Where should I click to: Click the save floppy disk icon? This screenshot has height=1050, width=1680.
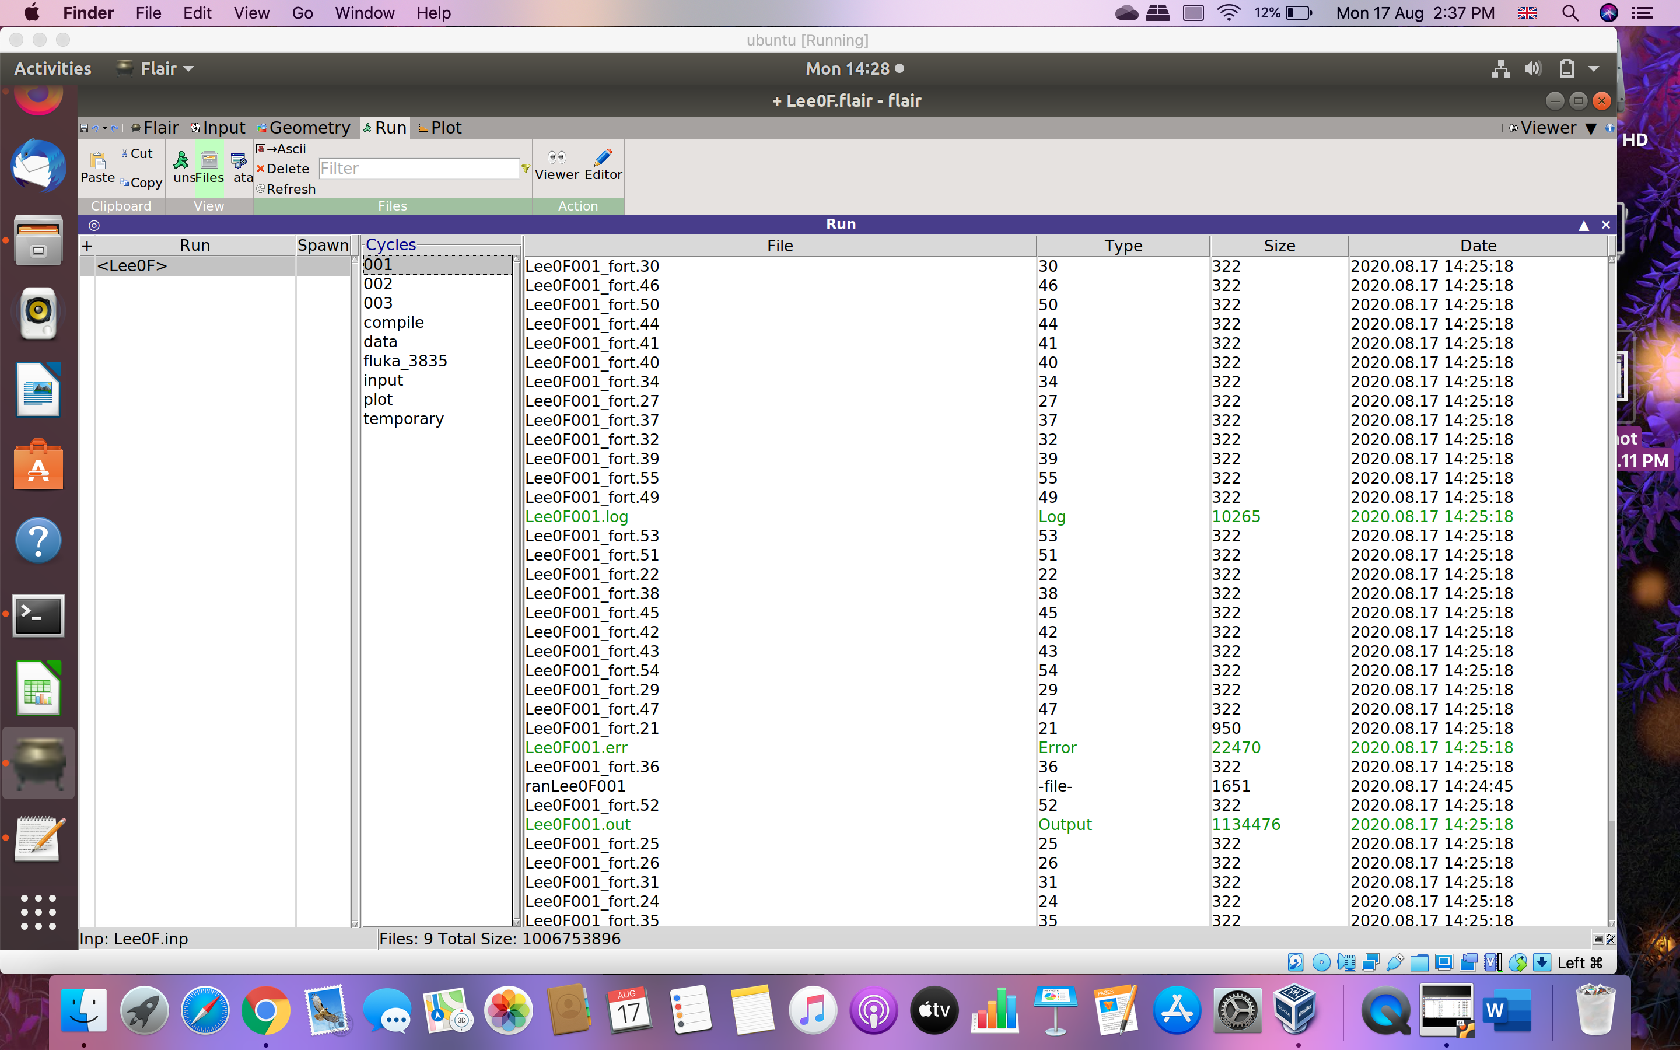(x=84, y=128)
